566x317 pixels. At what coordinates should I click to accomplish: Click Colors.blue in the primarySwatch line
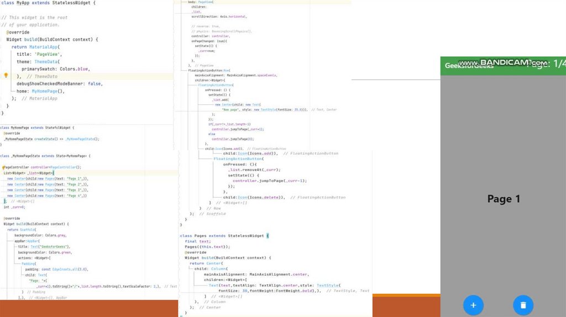(74, 69)
